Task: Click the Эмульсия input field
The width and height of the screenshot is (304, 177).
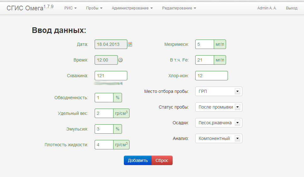Action: coord(104,129)
